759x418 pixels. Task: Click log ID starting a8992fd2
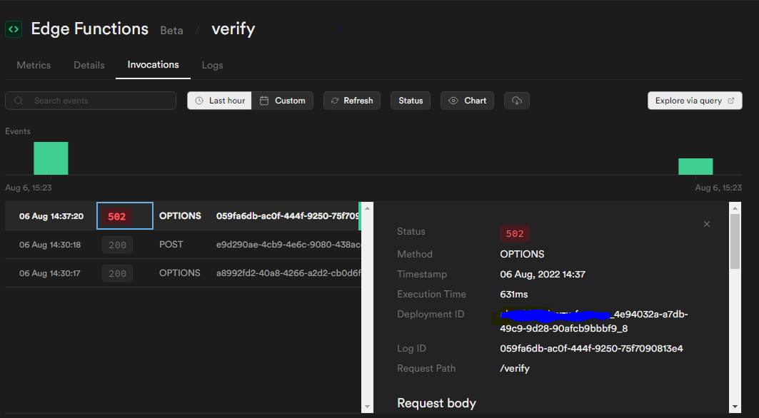[x=288, y=273]
